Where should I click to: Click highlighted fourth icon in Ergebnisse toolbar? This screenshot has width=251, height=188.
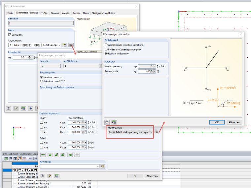pyautogui.click(x=20, y=159)
